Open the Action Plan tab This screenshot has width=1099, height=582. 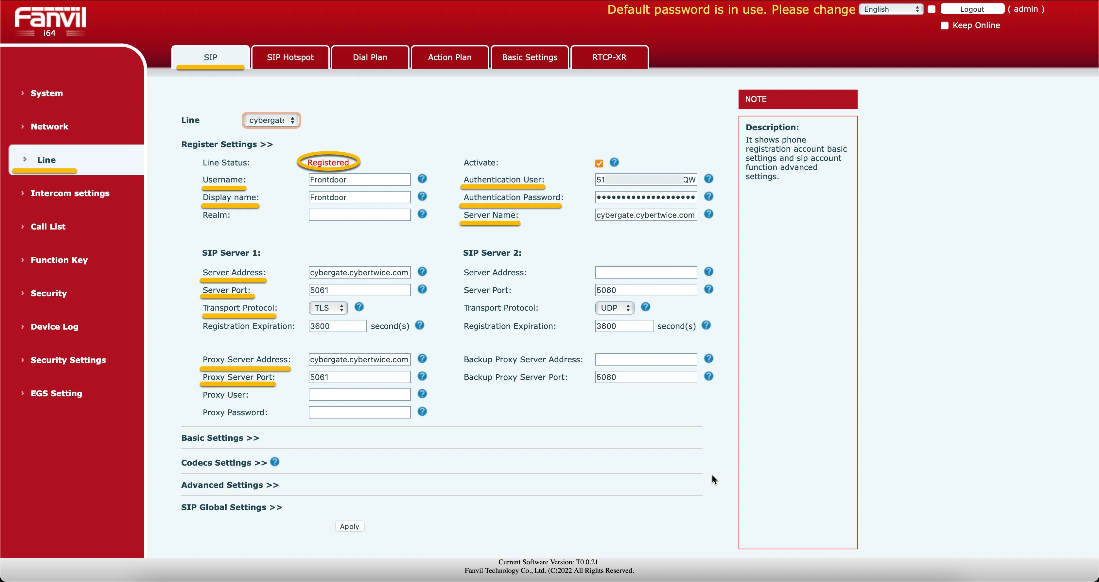450,57
